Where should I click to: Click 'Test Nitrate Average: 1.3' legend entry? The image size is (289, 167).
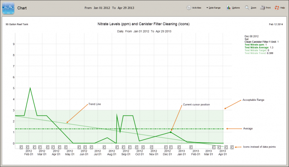(259, 48)
